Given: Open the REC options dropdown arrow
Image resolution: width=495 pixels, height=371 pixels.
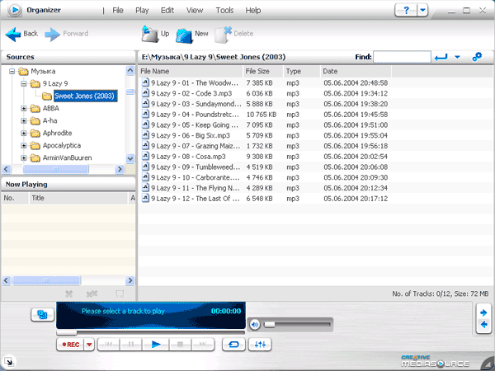Looking at the screenshot, I should pyautogui.click(x=89, y=345).
